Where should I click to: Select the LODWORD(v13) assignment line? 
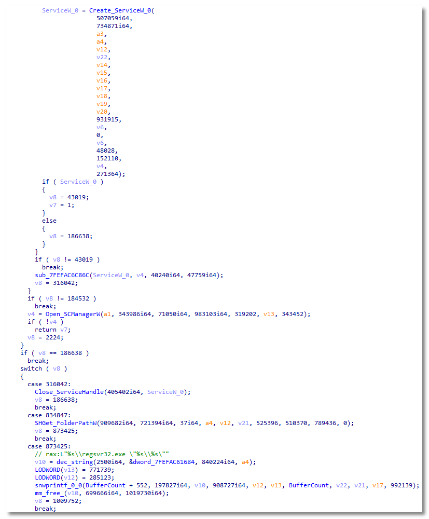click(67, 470)
